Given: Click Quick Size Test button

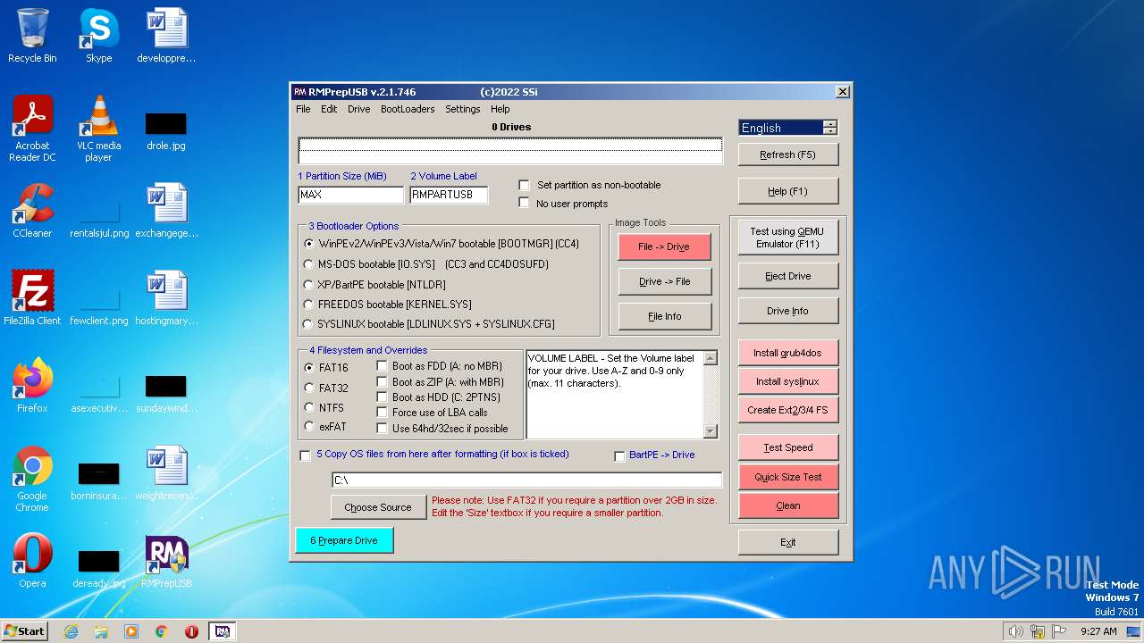Looking at the screenshot, I should pyautogui.click(x=788, y=477).
